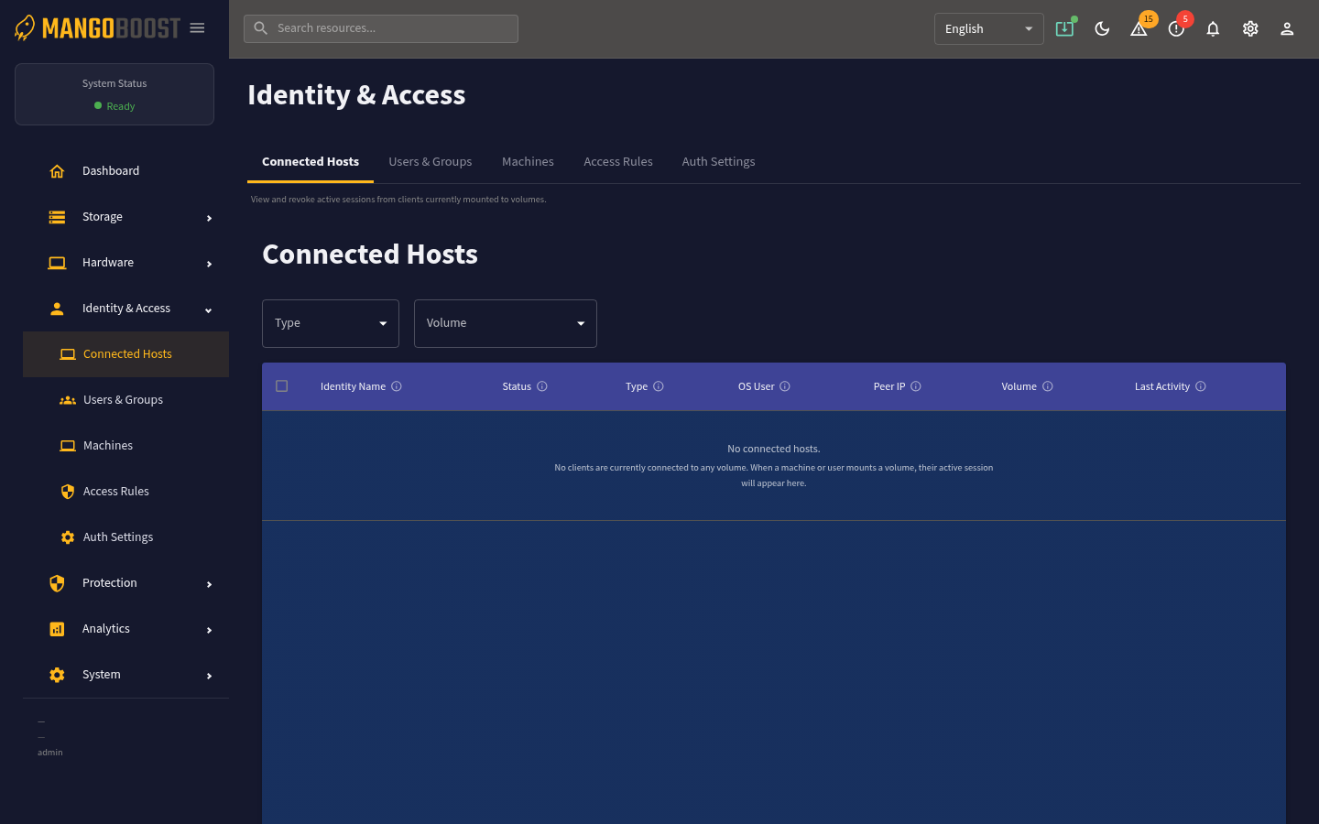The image size is (1319, 824).
Task: Click the Machines laptop icon in sidebar
Action: pos(68,446)
